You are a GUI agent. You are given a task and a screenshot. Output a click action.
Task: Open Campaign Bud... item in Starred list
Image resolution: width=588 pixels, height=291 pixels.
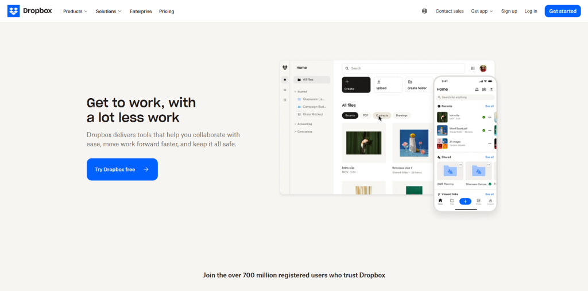(311, 107)
